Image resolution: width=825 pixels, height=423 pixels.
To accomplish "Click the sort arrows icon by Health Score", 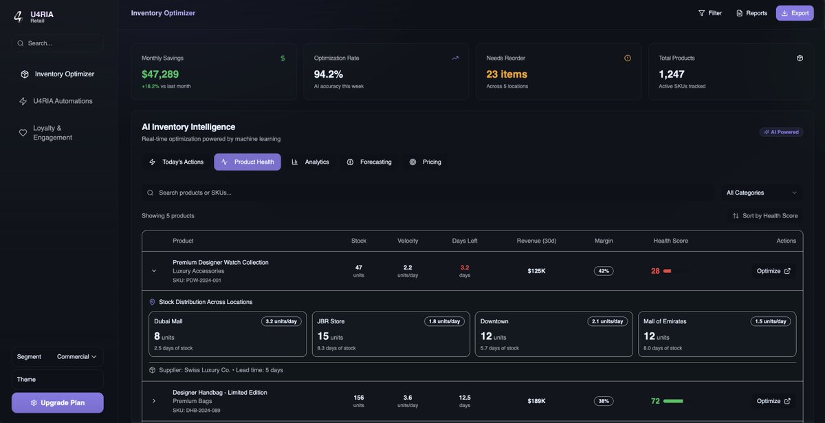I will pyautogui.click(x=736, y=216).
